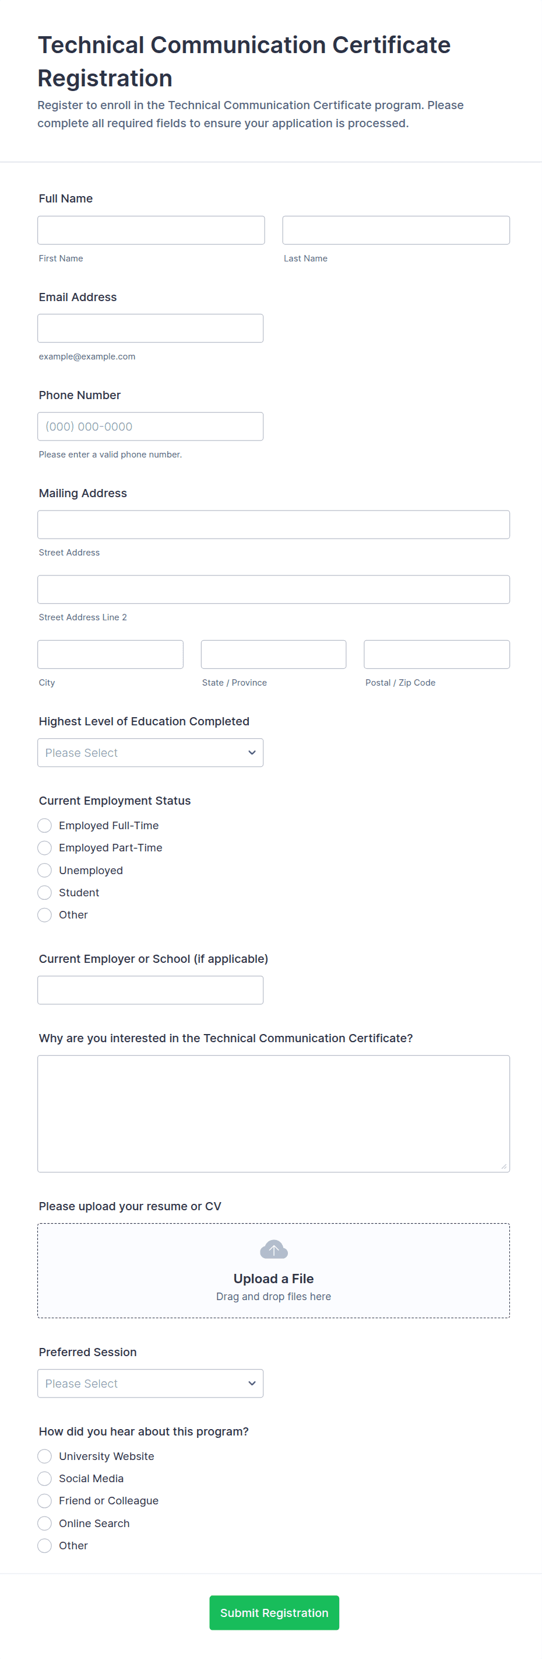Select Employed Full-Time radio button

[44, 826]
